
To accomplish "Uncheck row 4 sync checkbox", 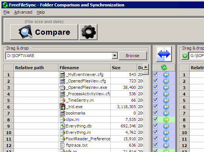I will tap(155, 94).
